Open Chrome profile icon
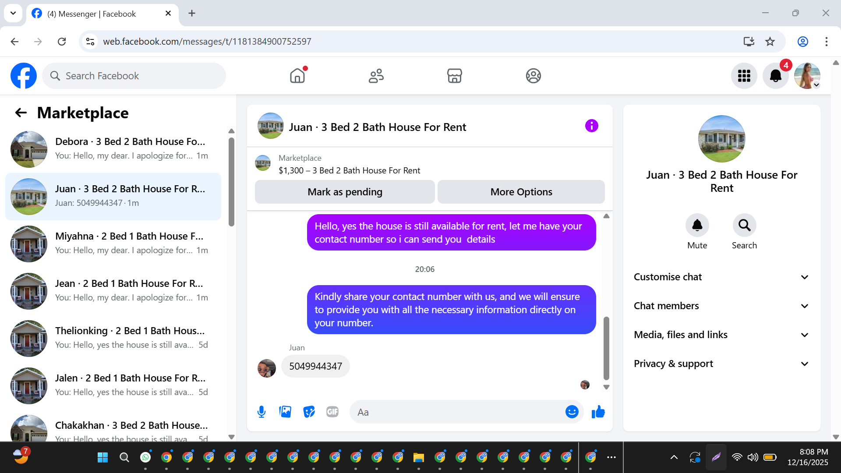The height and width of the screenshot is (473, 841). point(803,42)
